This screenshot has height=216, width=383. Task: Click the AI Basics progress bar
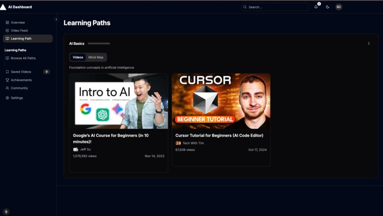point(99,44)
